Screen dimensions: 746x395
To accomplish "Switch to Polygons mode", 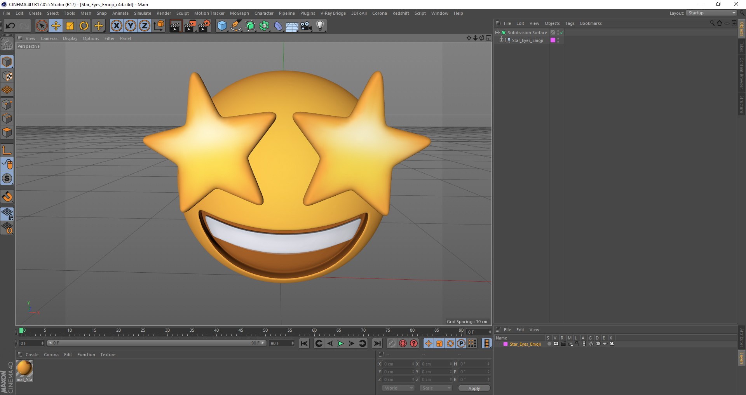I will 7,132.
